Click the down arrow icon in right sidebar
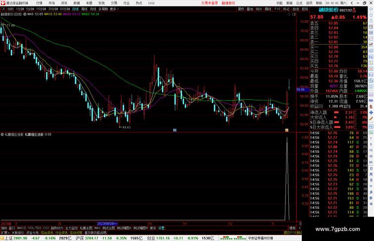This screenshot has height=241, width=374. [371, 21]
